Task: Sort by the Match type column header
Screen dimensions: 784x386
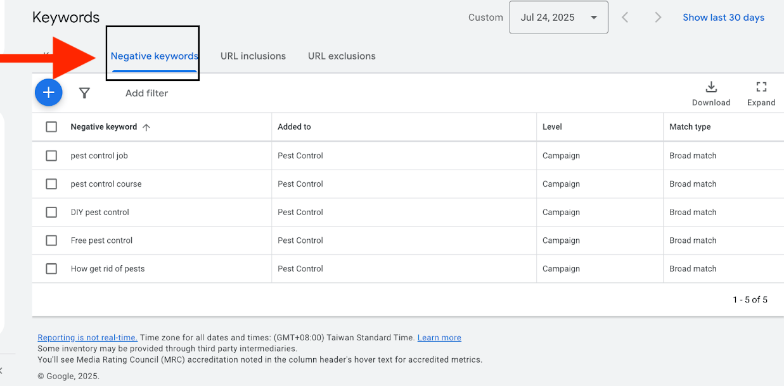Action: (x=690, y=127)
